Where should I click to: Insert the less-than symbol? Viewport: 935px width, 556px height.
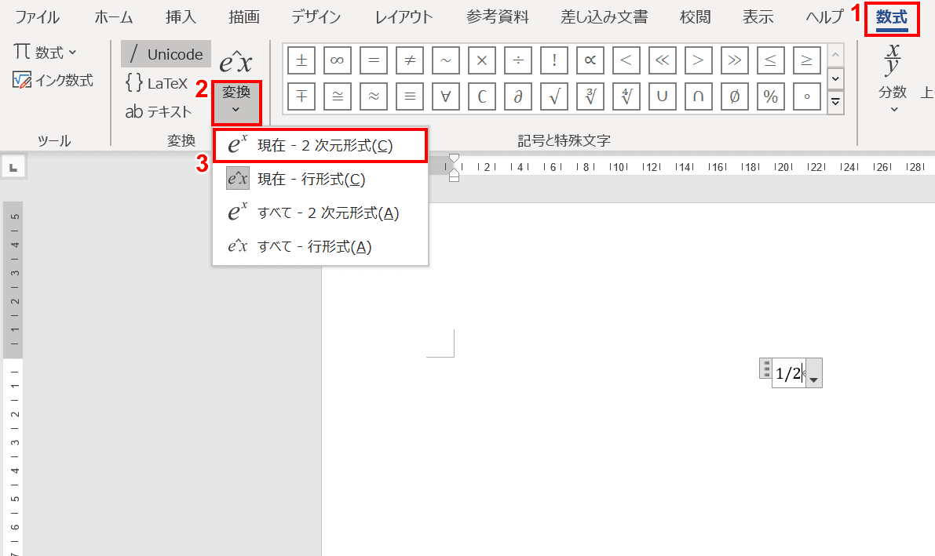[x=626, y=60]
